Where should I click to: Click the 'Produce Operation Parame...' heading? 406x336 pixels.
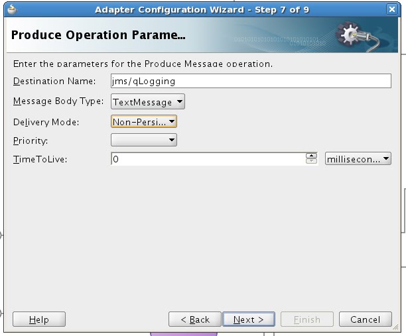(98, 35)
